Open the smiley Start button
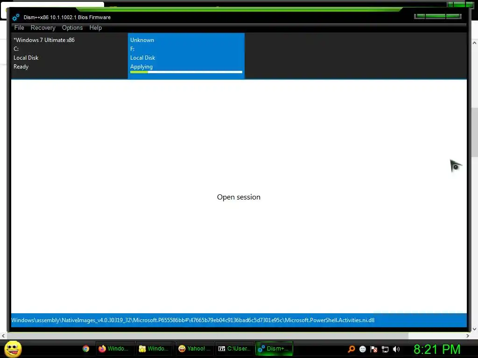The image size is (478, 358). pos(13,349)
